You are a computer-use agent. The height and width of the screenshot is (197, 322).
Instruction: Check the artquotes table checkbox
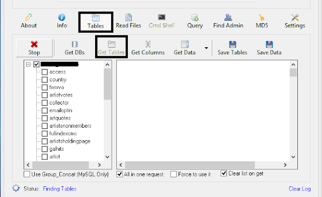[x=45, y=118]
